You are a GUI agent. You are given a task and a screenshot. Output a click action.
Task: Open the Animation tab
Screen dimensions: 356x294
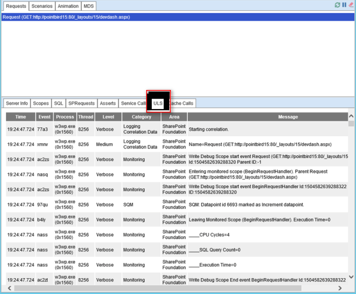tap(68, 6)
